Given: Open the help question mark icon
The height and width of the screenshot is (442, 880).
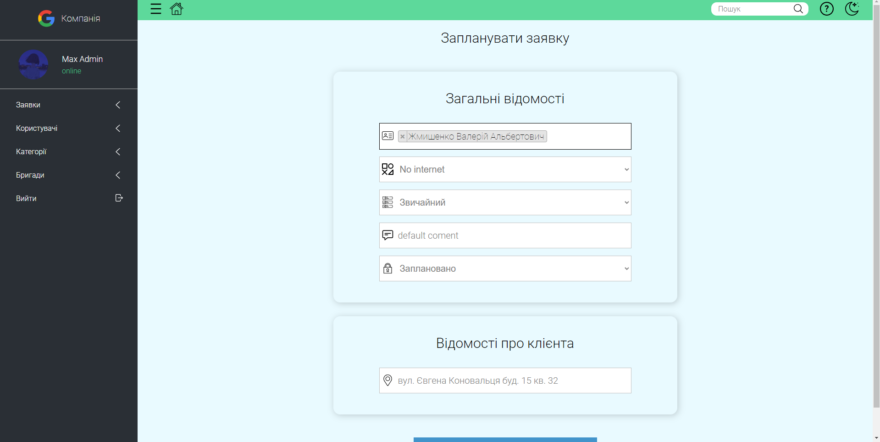Looking at the screenshot, I should coord(826,9).
